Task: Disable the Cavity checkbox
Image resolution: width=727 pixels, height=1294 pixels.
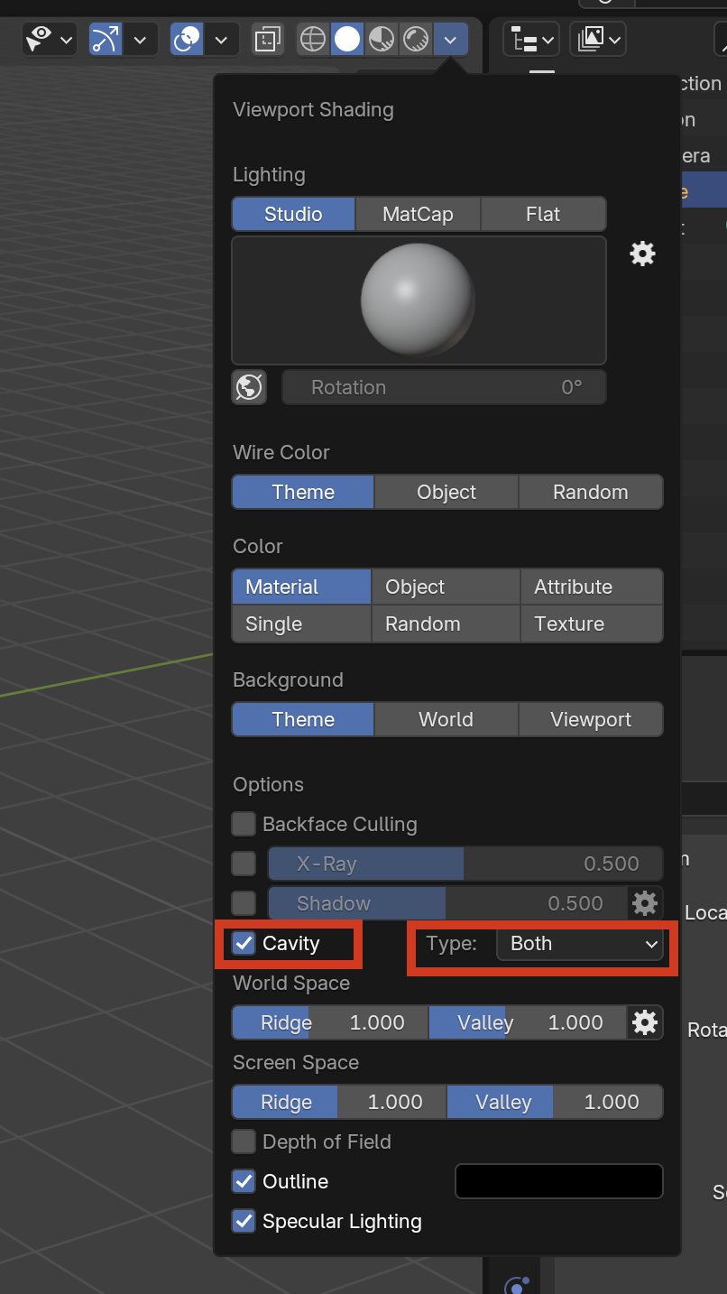Action: click(x=244, y=943)
